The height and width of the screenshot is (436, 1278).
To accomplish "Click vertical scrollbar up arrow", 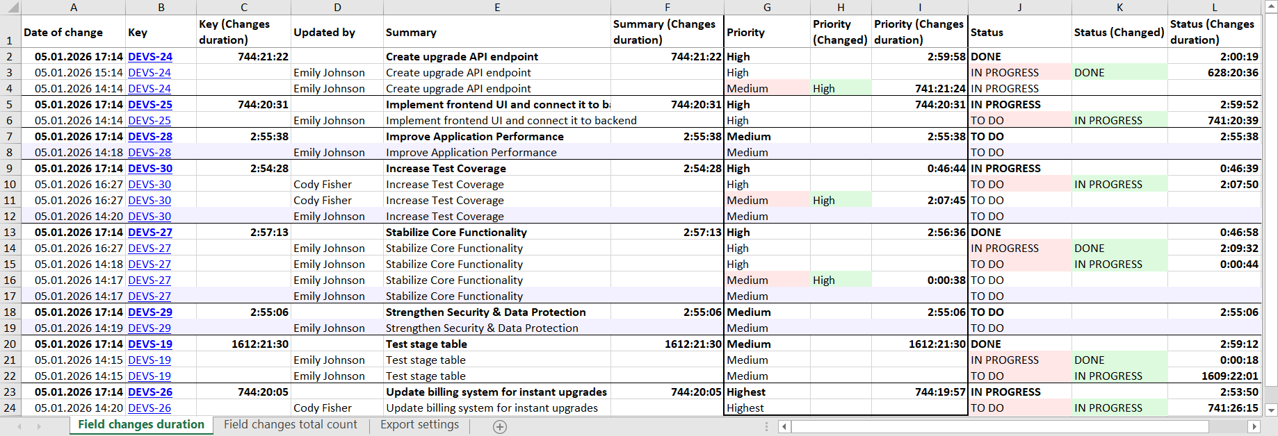I will coord(1271,6).
